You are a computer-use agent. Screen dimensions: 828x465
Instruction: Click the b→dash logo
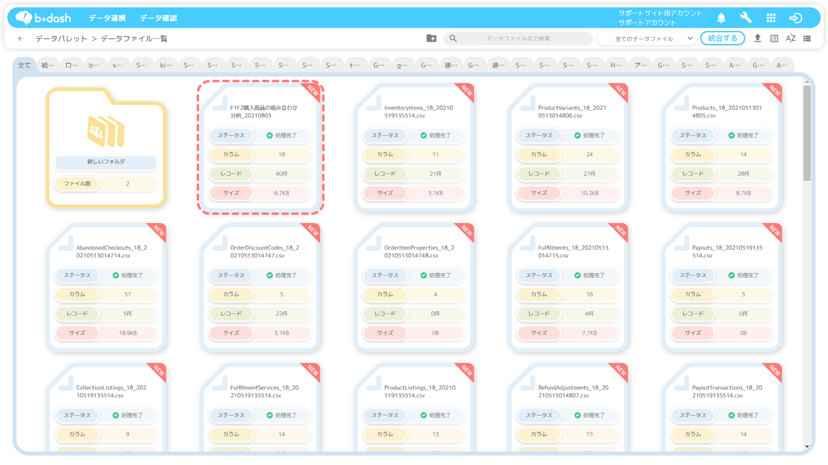click(x=43, y=18)
